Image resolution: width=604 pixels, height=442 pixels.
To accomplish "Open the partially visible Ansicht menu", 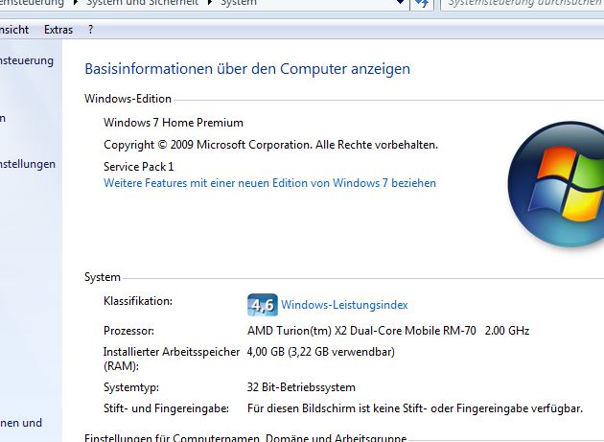I will coord(14,30).
